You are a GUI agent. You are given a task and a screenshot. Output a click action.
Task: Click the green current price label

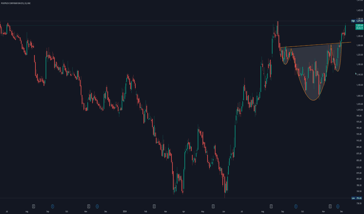pyautogui.click(x=360, y=26)
